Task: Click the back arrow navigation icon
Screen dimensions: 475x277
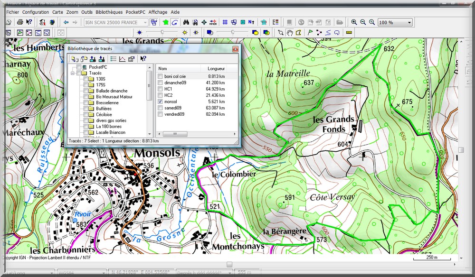Action: (x=66, y=22)
